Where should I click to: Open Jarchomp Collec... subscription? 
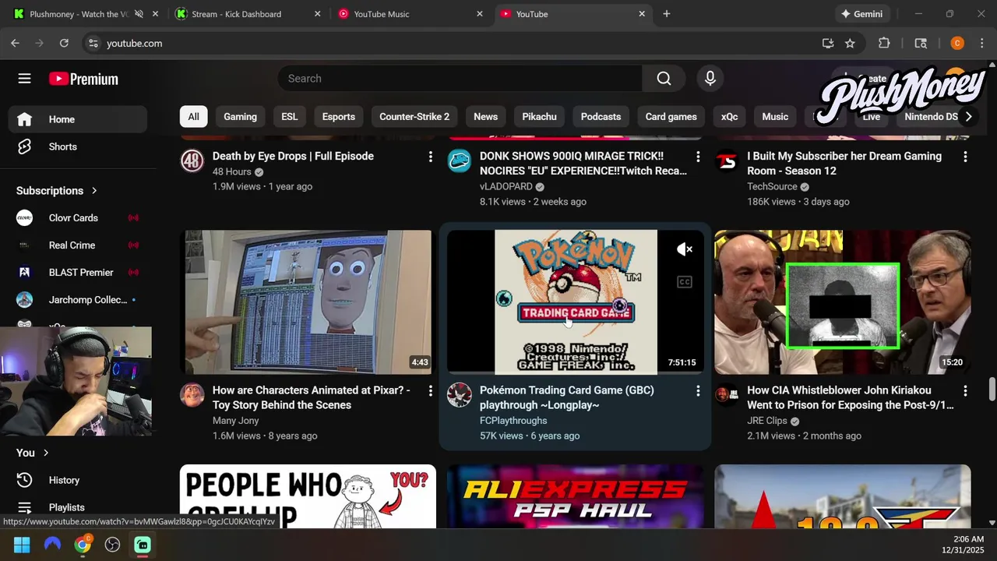coord(78,300)
